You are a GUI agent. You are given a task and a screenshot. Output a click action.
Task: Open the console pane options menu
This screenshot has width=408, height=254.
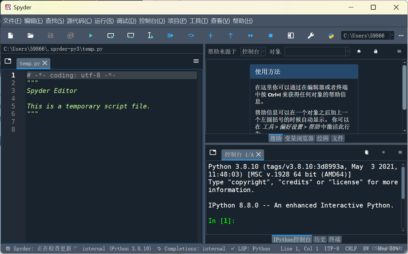coord(400,152)
